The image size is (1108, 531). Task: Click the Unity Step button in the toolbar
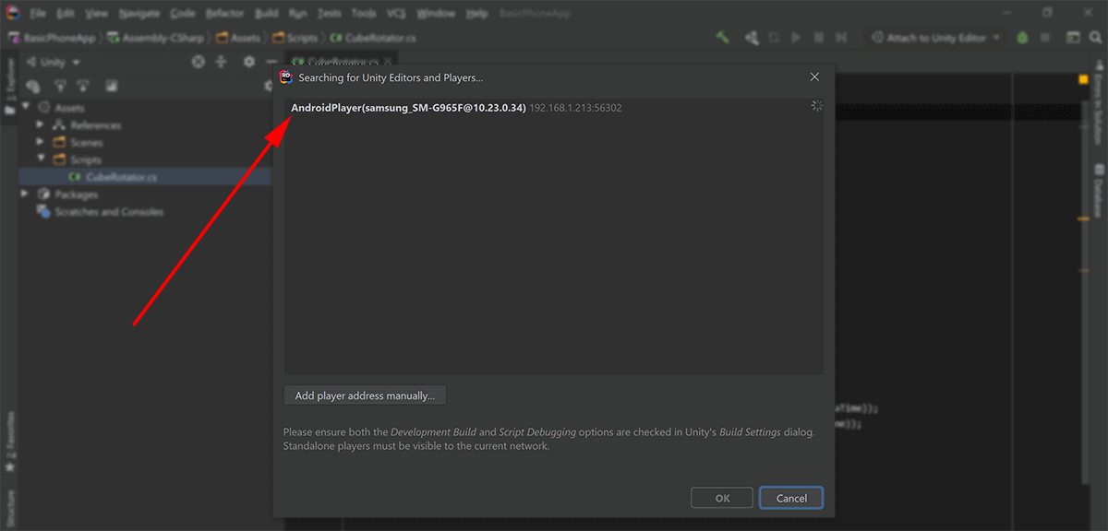click(840, 38)
